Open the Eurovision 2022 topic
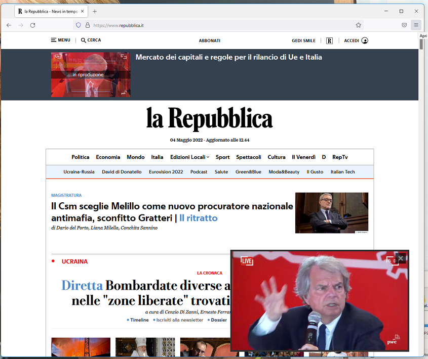 pyautogui.click(x=166, y=172)
